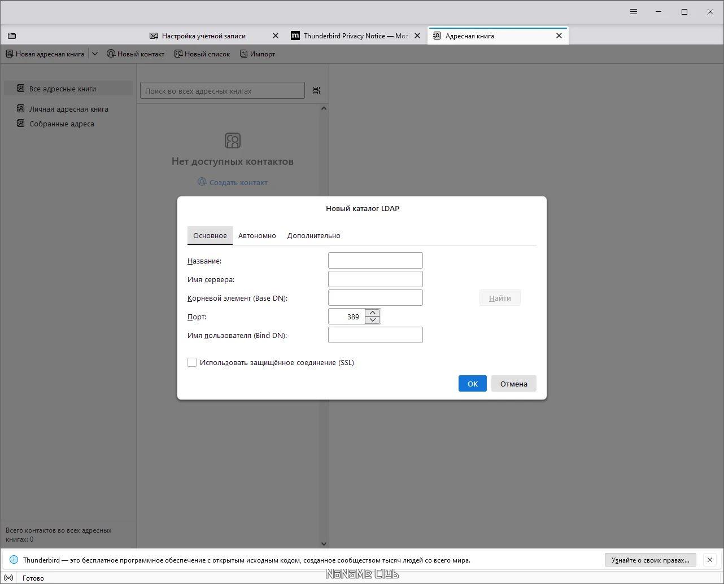The image size is (724, 584).
Task: Open the Thunderbird hamburger application menu
Action: (x=634, y=12)
